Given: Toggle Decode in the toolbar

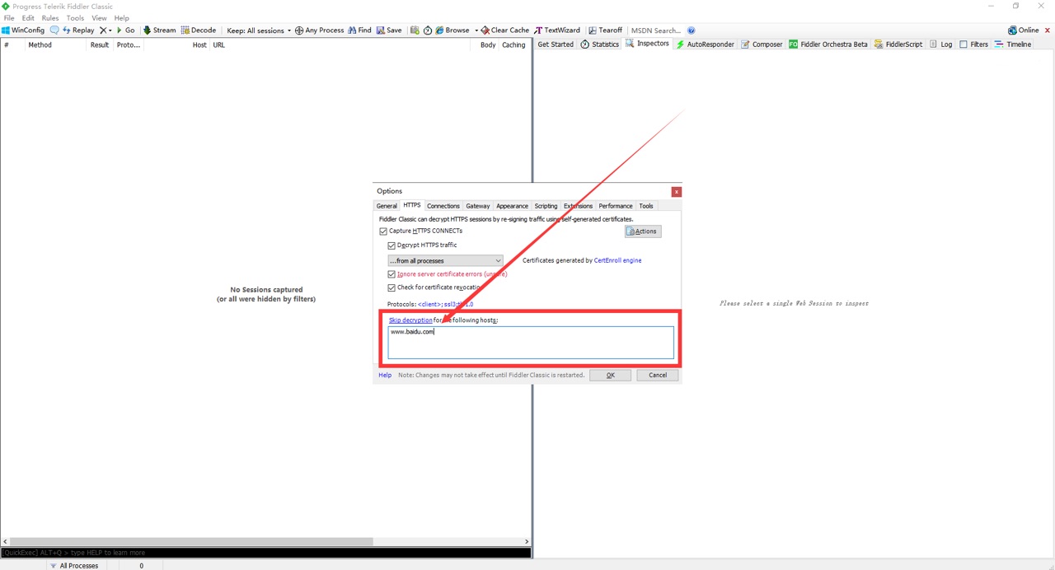Looking at the screenshot, I should (x=199, y=30).
